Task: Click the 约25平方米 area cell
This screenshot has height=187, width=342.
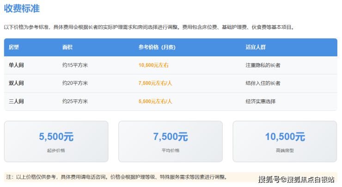Action: click(x=75, y=101)
